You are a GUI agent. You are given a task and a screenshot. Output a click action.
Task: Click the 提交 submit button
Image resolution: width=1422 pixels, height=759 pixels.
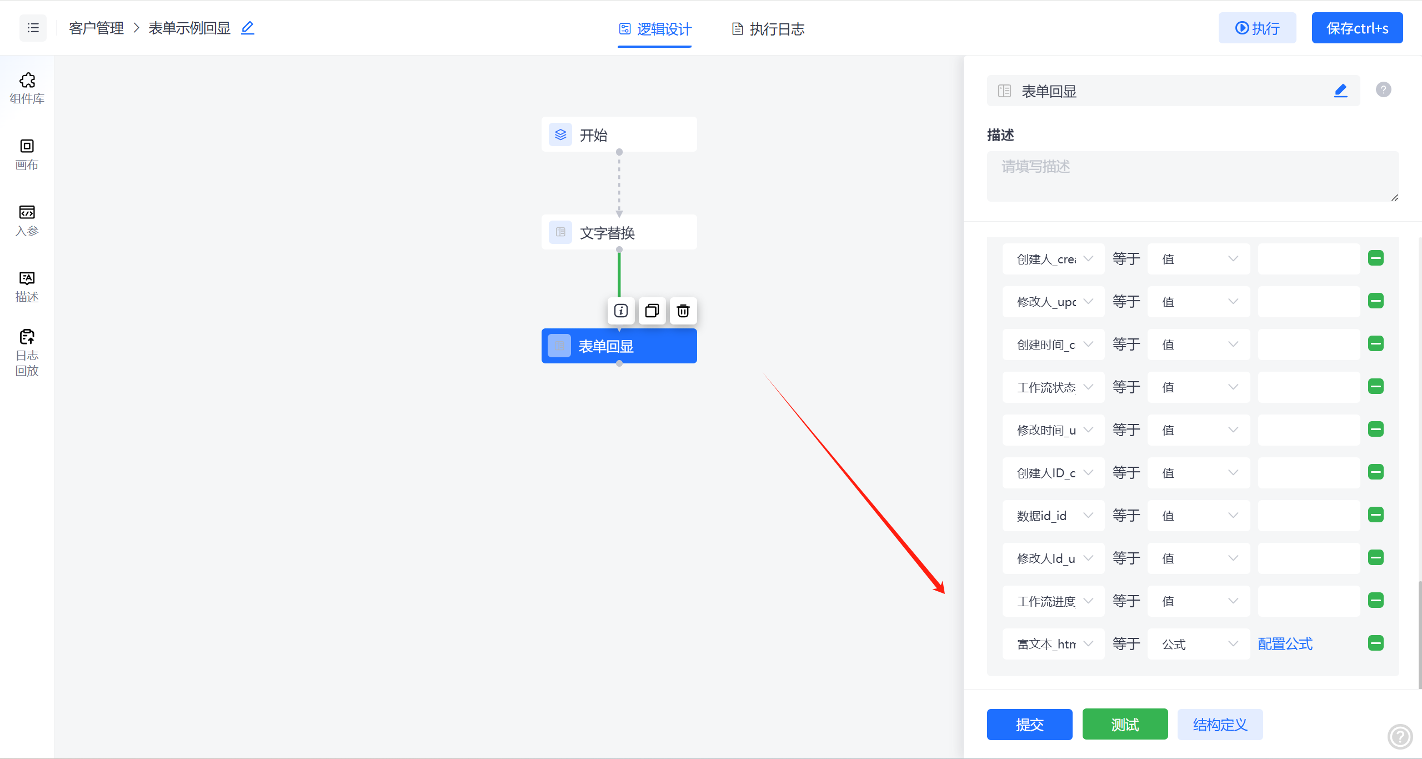coord(1029,725)
